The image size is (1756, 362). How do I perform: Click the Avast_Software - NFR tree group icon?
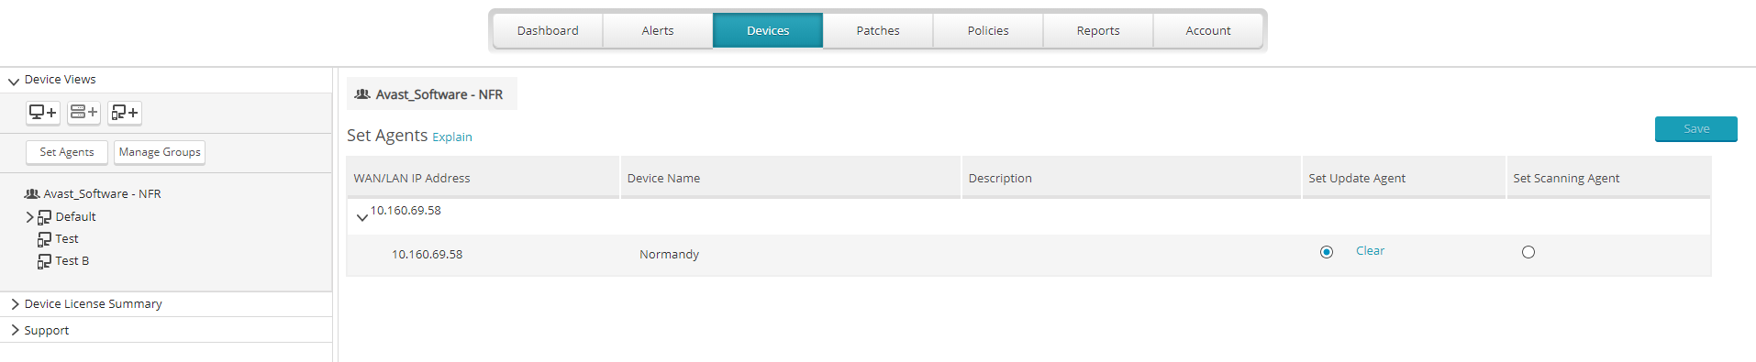tap(32, 194)
